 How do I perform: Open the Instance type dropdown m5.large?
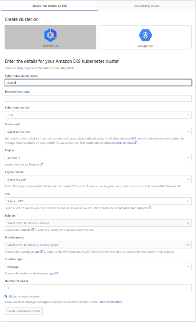pyautogui.click(x=98, y=266)
